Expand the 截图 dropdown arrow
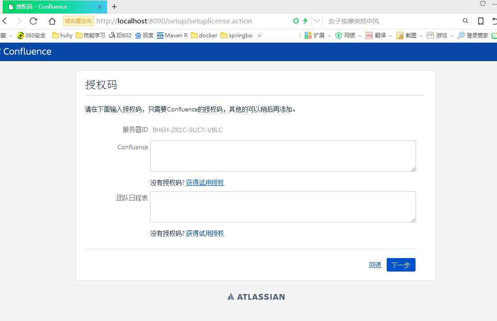This screenshot has height=321, width=497. [421, 36]
